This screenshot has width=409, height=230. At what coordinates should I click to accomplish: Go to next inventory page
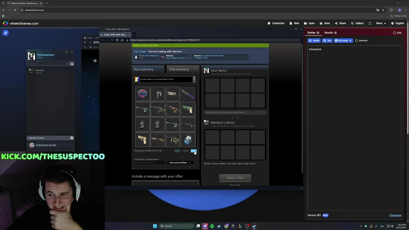coord(193,151)
